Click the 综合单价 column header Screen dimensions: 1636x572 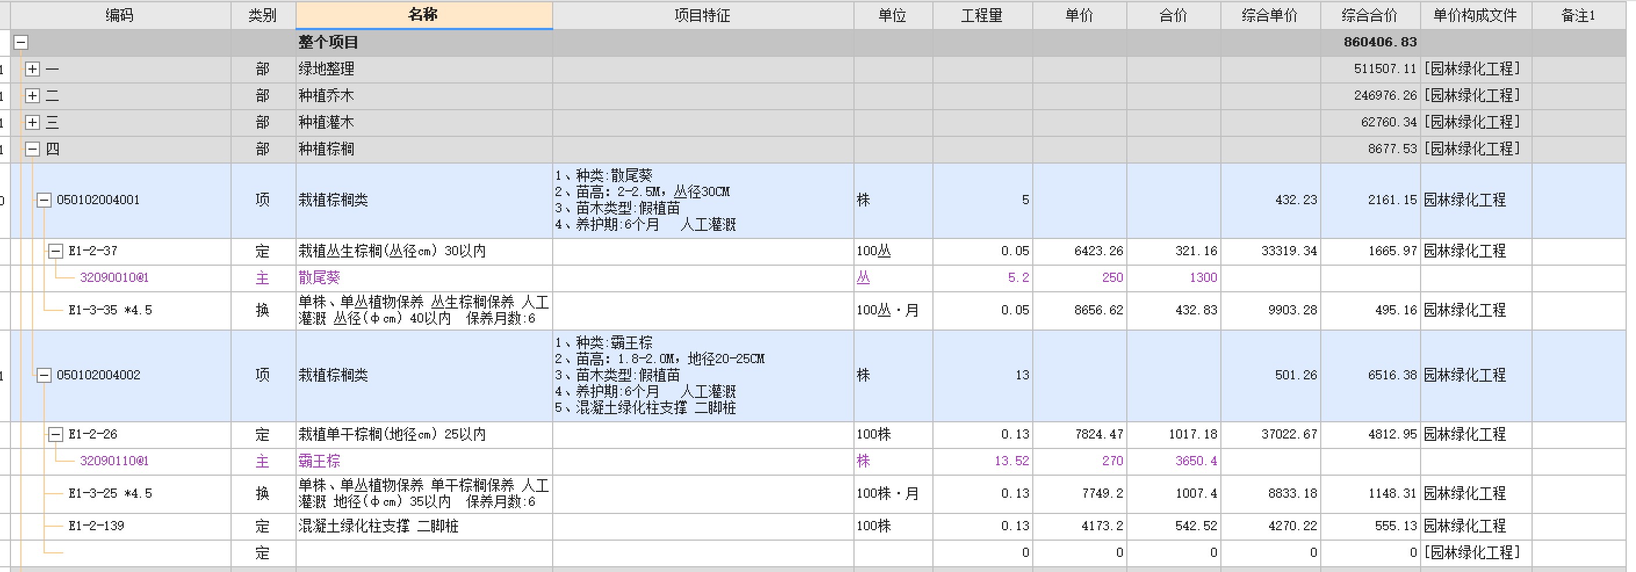(x=1270, y=15)
